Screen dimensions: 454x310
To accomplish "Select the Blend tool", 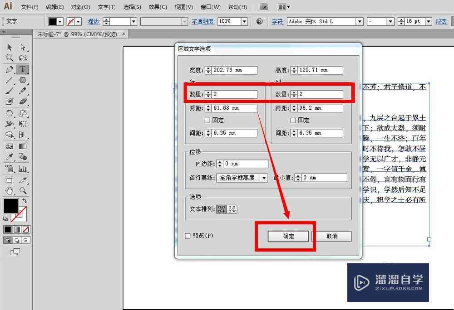I will click(x=23, y=157).
